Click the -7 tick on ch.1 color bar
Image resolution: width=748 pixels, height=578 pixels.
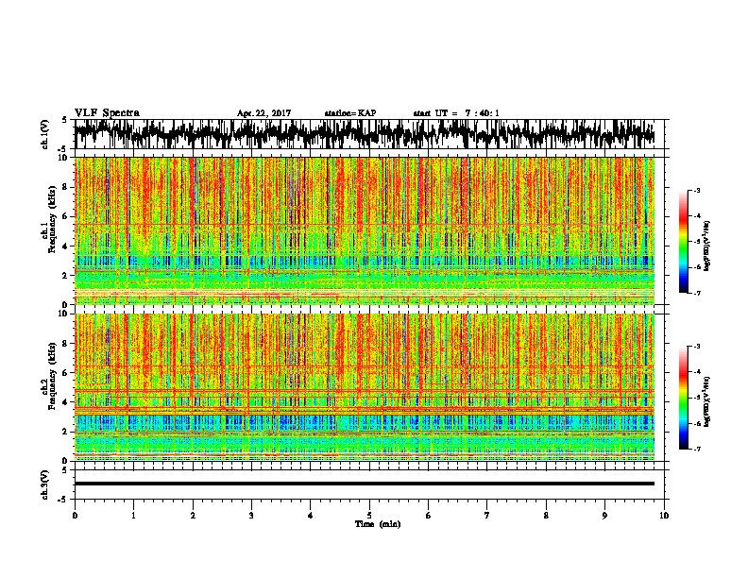click(697, 293)
